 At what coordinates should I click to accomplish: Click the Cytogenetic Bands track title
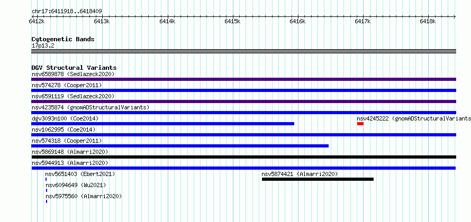point(63,39)
